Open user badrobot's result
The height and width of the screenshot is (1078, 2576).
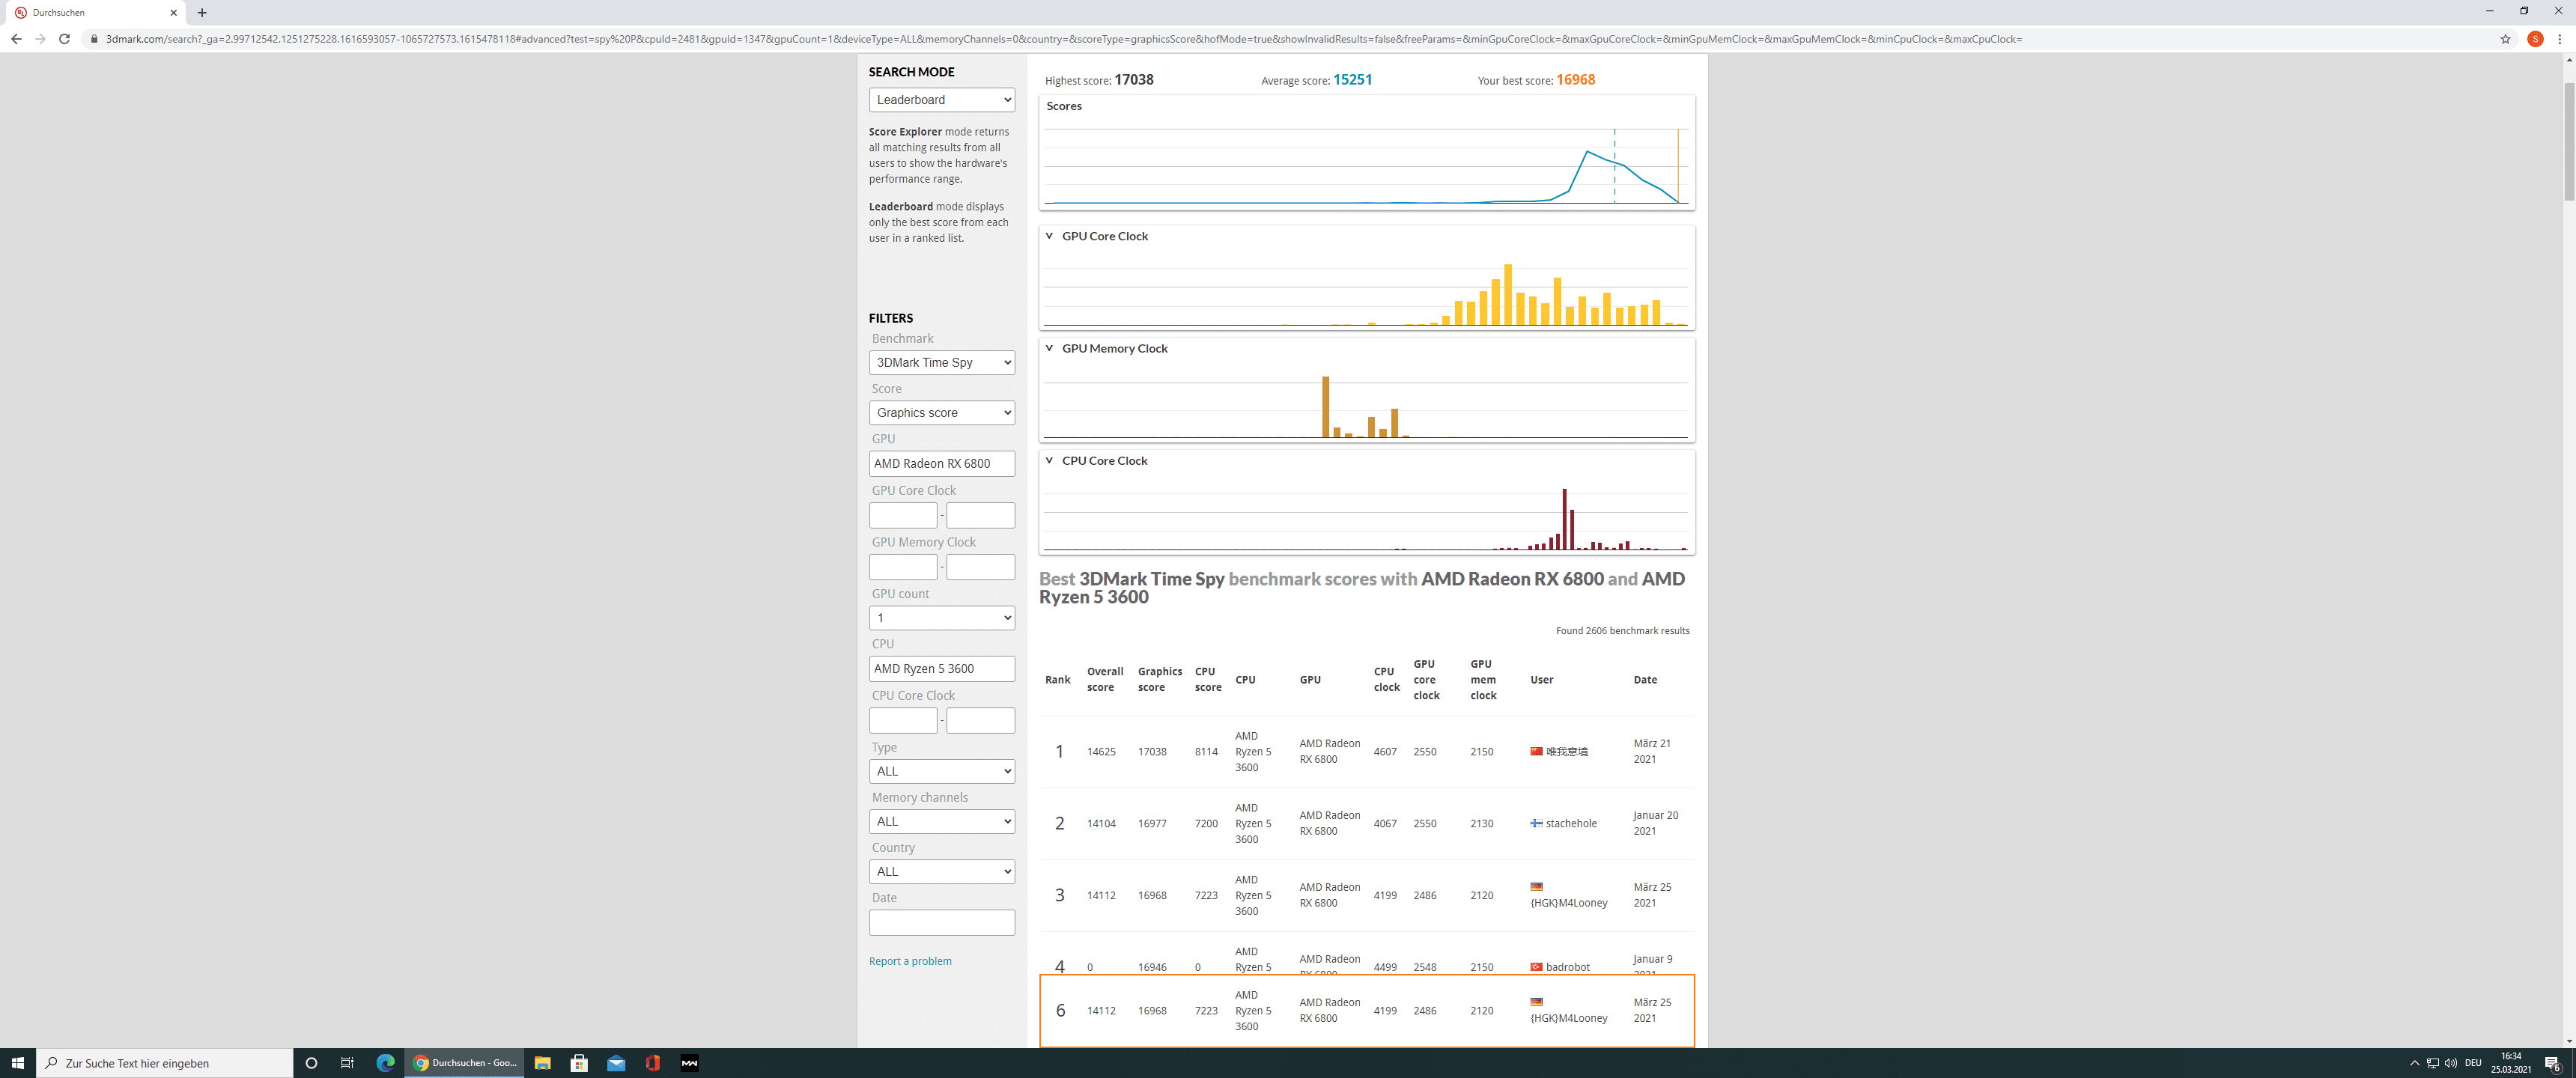click(x=1567, y=967)
